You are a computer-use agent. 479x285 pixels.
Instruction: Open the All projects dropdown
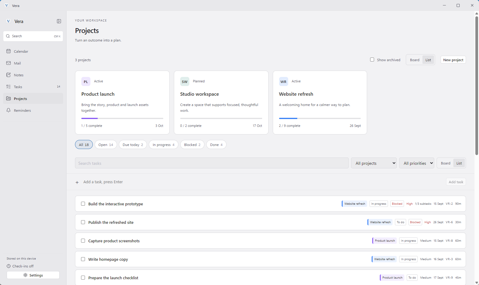[374, 163]
